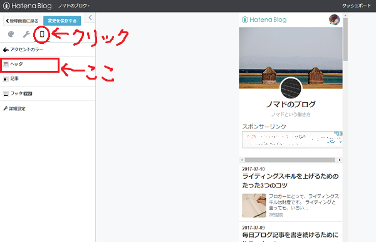Click the 2017-07-09 date text

point(253,228)
